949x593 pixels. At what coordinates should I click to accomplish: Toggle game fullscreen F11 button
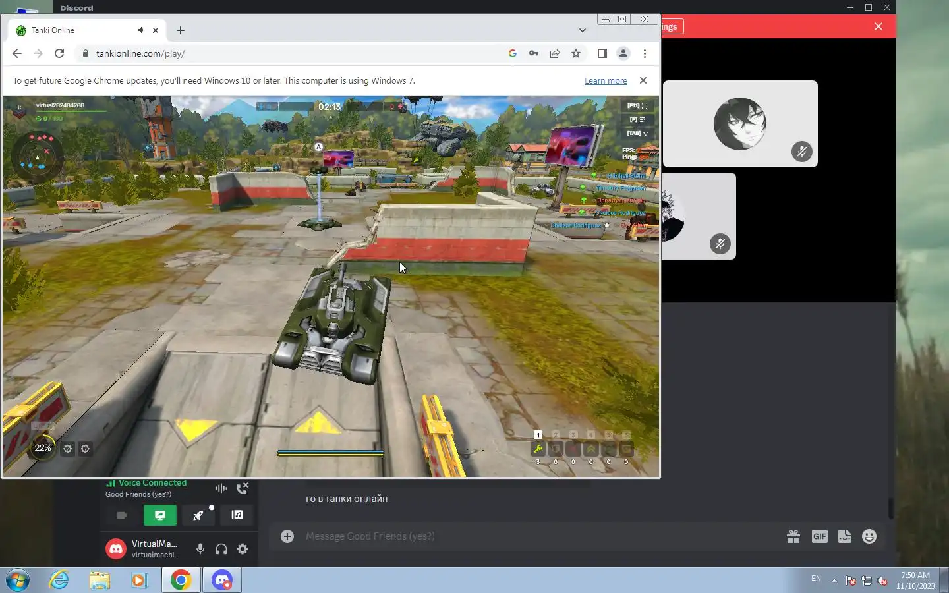[637, 105]
